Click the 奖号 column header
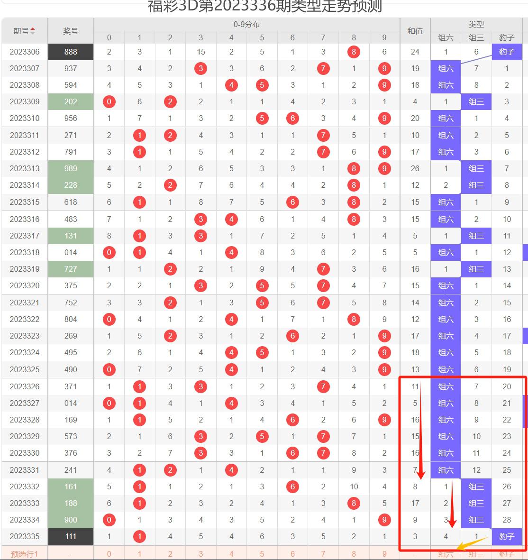 (x=71, y=31)
